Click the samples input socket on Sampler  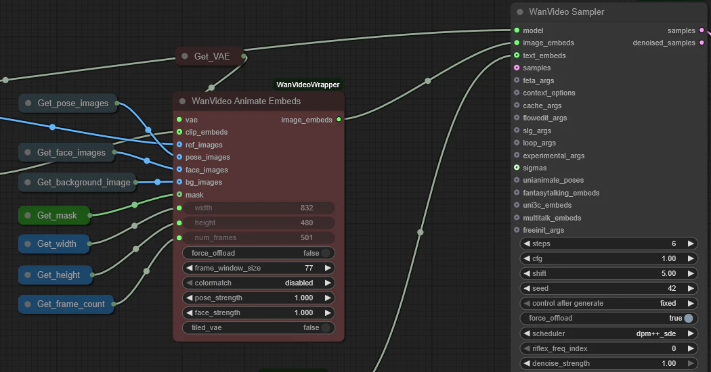[517, 68]
